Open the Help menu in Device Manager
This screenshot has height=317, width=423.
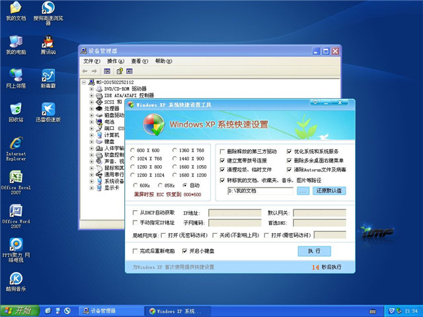pos(163,61)
